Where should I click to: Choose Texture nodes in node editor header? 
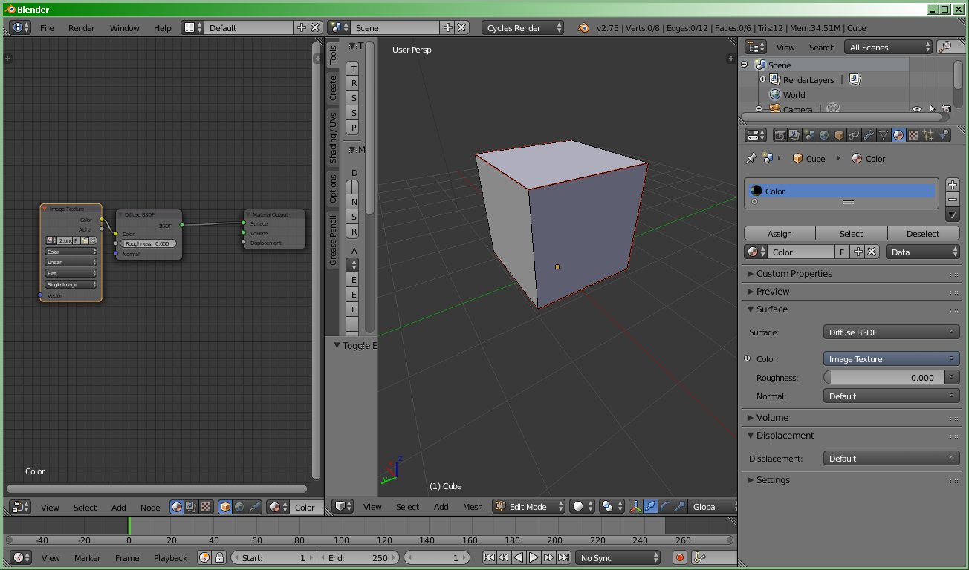(205, 507)
